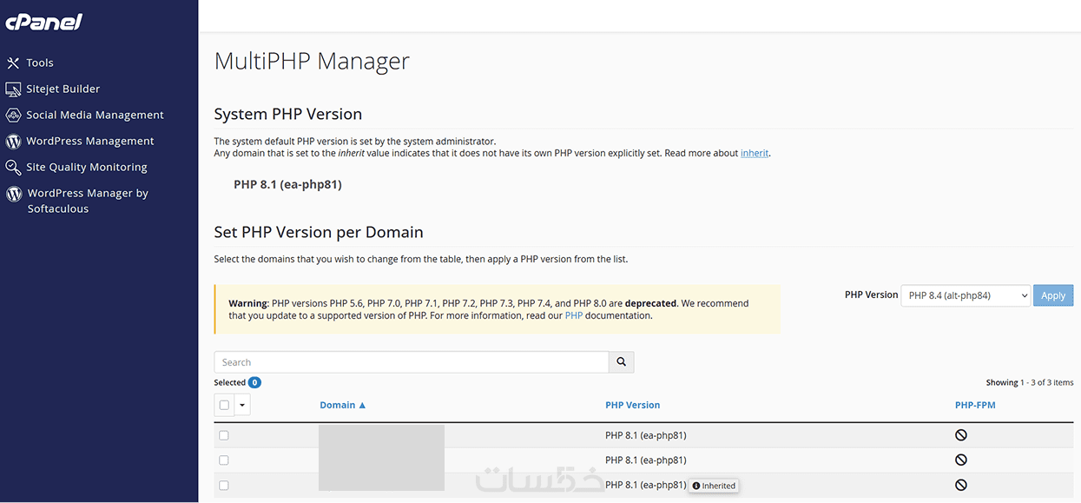Image resolution: width=1081 pixels, height=503 pixels.
Task: Open the Tools sidebar icon
Action: coord(13,63)
